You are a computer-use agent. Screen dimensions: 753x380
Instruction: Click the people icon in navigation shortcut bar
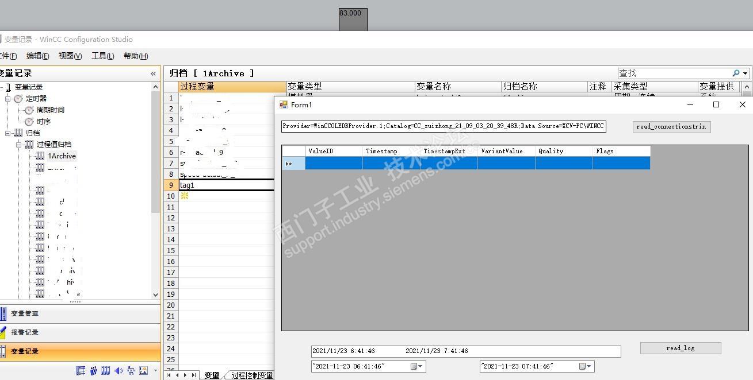[x=93, y=371]
